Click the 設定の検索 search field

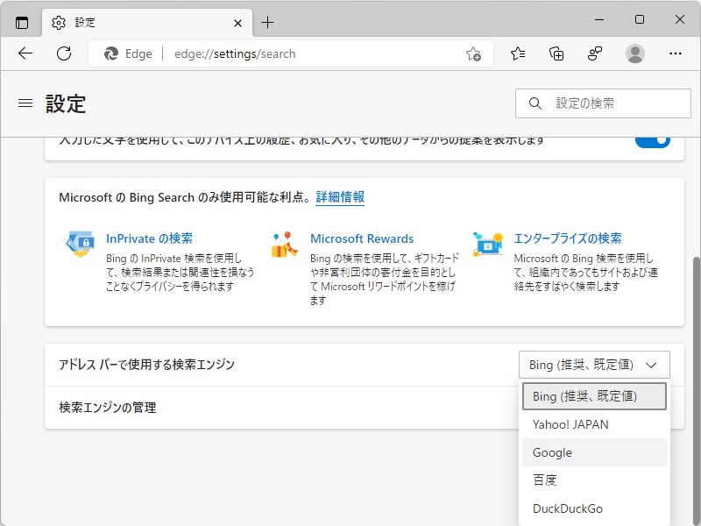click(602, 103)
